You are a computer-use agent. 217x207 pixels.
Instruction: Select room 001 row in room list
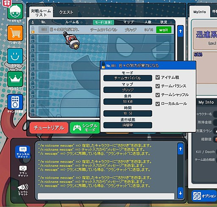[x=102, y=30]
